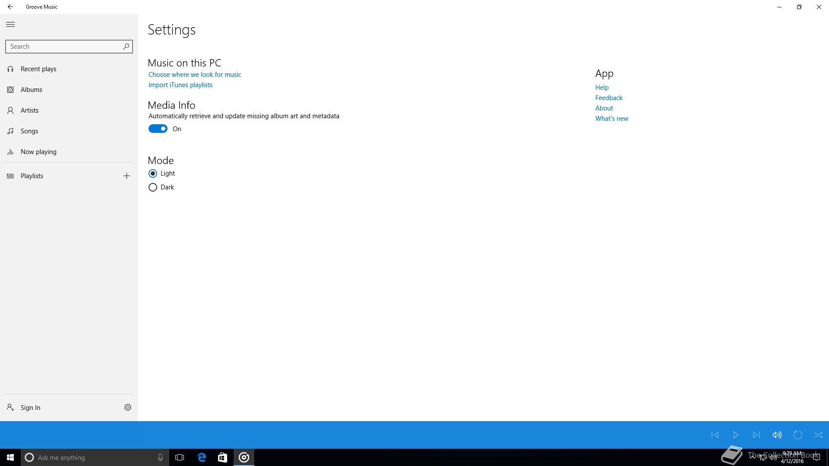This screenshot has height=466, width=829.
Task: Select Dark mode radio button
Action: point(153,187)
